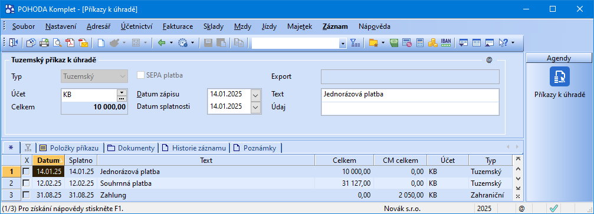This screenshot has height=214, width=594.
Task: Click the exit agenda door icon
Action: [13, 43]
